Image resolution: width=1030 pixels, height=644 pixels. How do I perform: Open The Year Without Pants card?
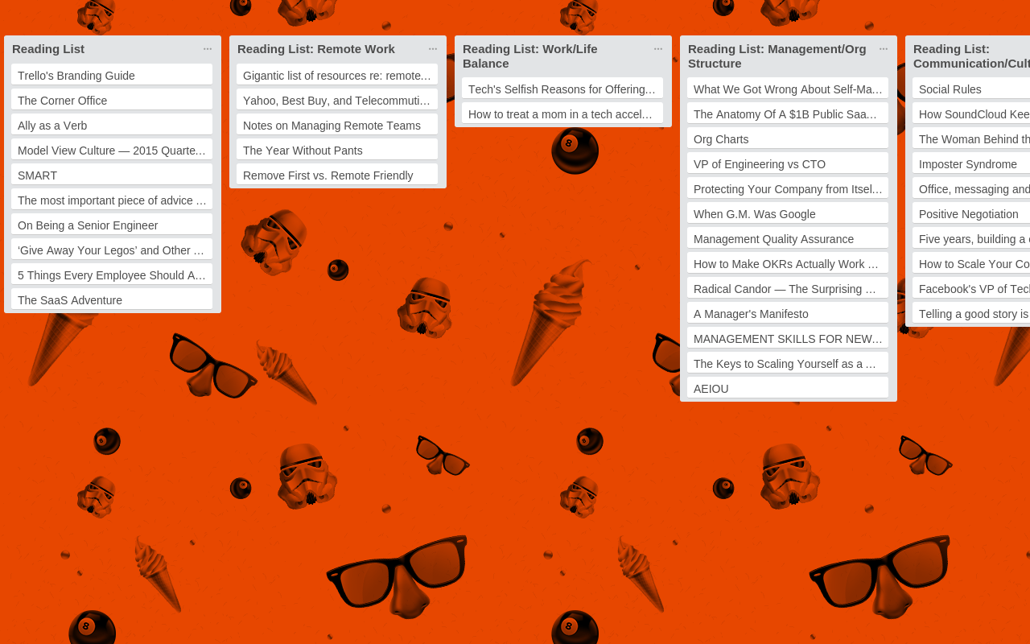coord(337,150)
